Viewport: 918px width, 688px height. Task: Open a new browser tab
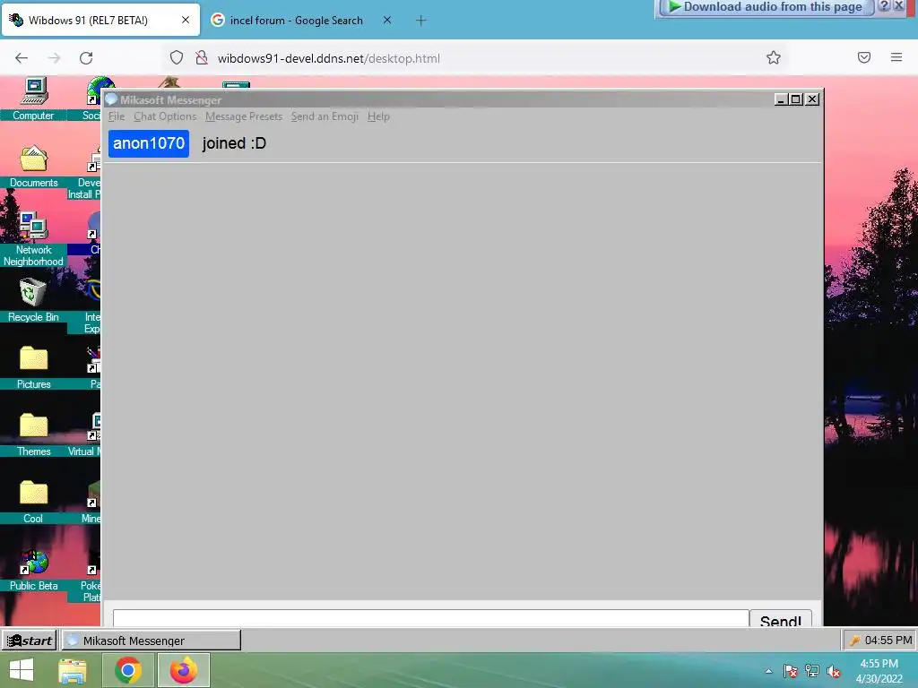point(421,21)
